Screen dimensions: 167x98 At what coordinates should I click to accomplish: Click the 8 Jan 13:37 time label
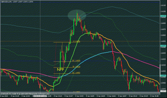69,96
